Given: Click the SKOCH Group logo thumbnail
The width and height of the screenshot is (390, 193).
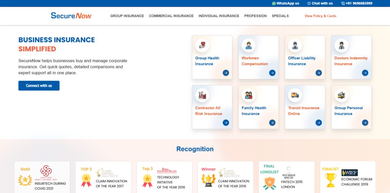Looking at the screenshot, I should pos(46,173).
